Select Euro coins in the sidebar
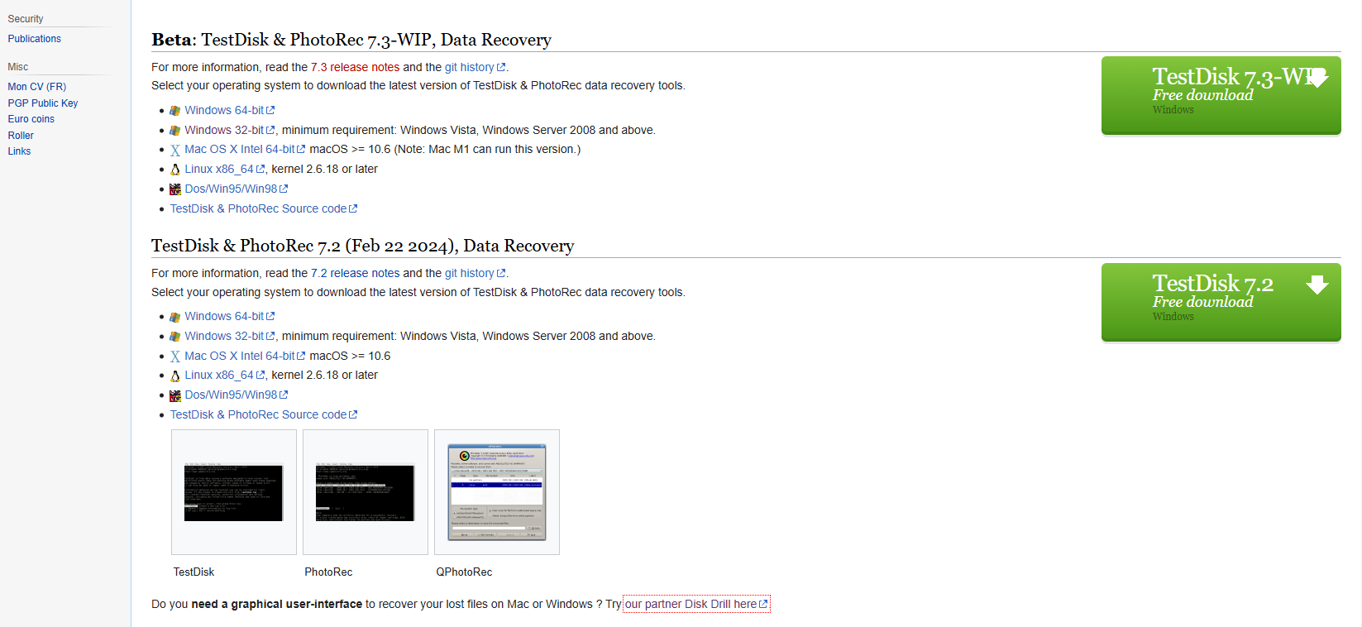 point(31,119)
